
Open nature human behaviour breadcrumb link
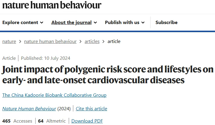pos(50,41)
